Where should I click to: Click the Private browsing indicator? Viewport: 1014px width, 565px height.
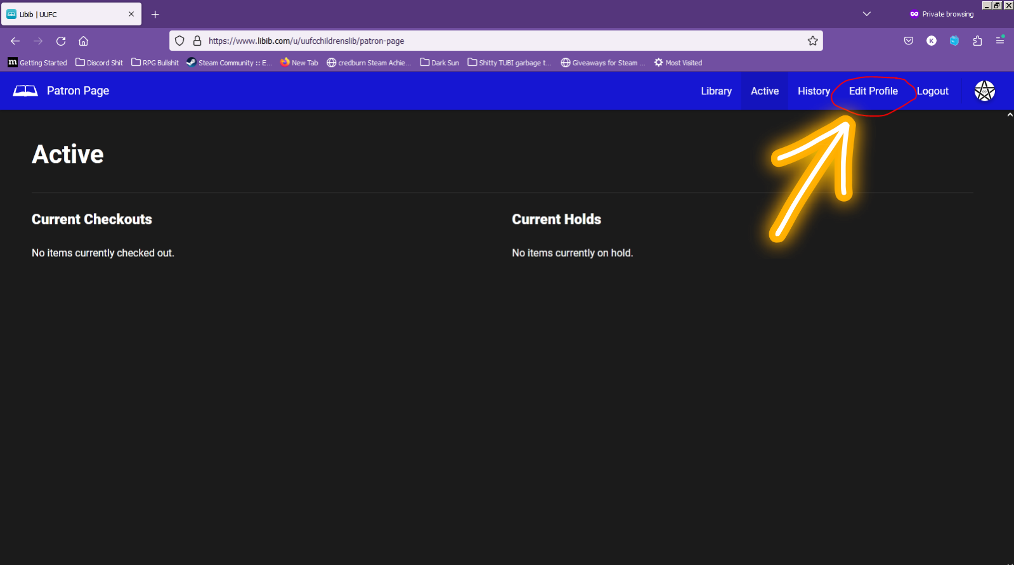(x=942, y=14)
